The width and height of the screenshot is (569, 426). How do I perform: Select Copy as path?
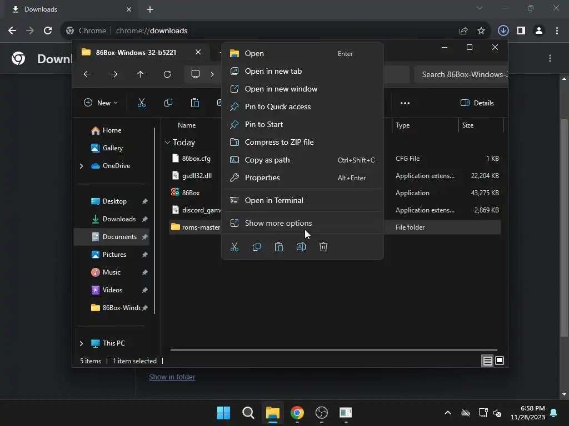[302, 160]
